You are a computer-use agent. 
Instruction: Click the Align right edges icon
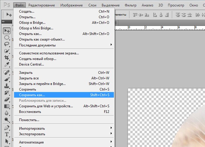tap(167, 15)
